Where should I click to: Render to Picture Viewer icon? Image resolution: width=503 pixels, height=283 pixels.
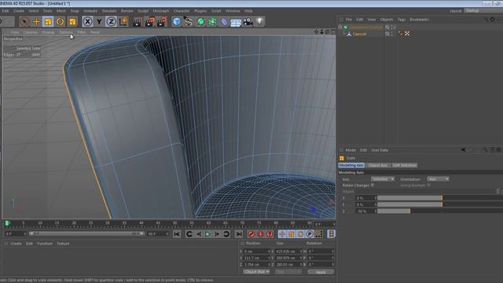click(150, 21)
